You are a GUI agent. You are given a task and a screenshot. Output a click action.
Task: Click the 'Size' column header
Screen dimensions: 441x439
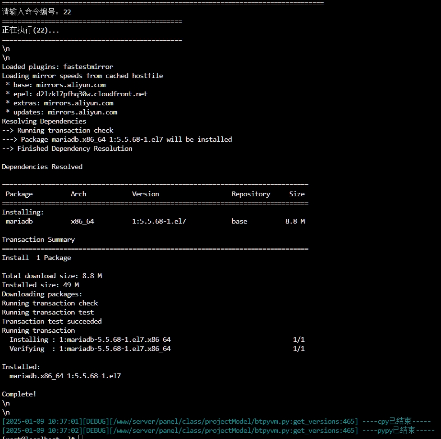tap(297, 194)
